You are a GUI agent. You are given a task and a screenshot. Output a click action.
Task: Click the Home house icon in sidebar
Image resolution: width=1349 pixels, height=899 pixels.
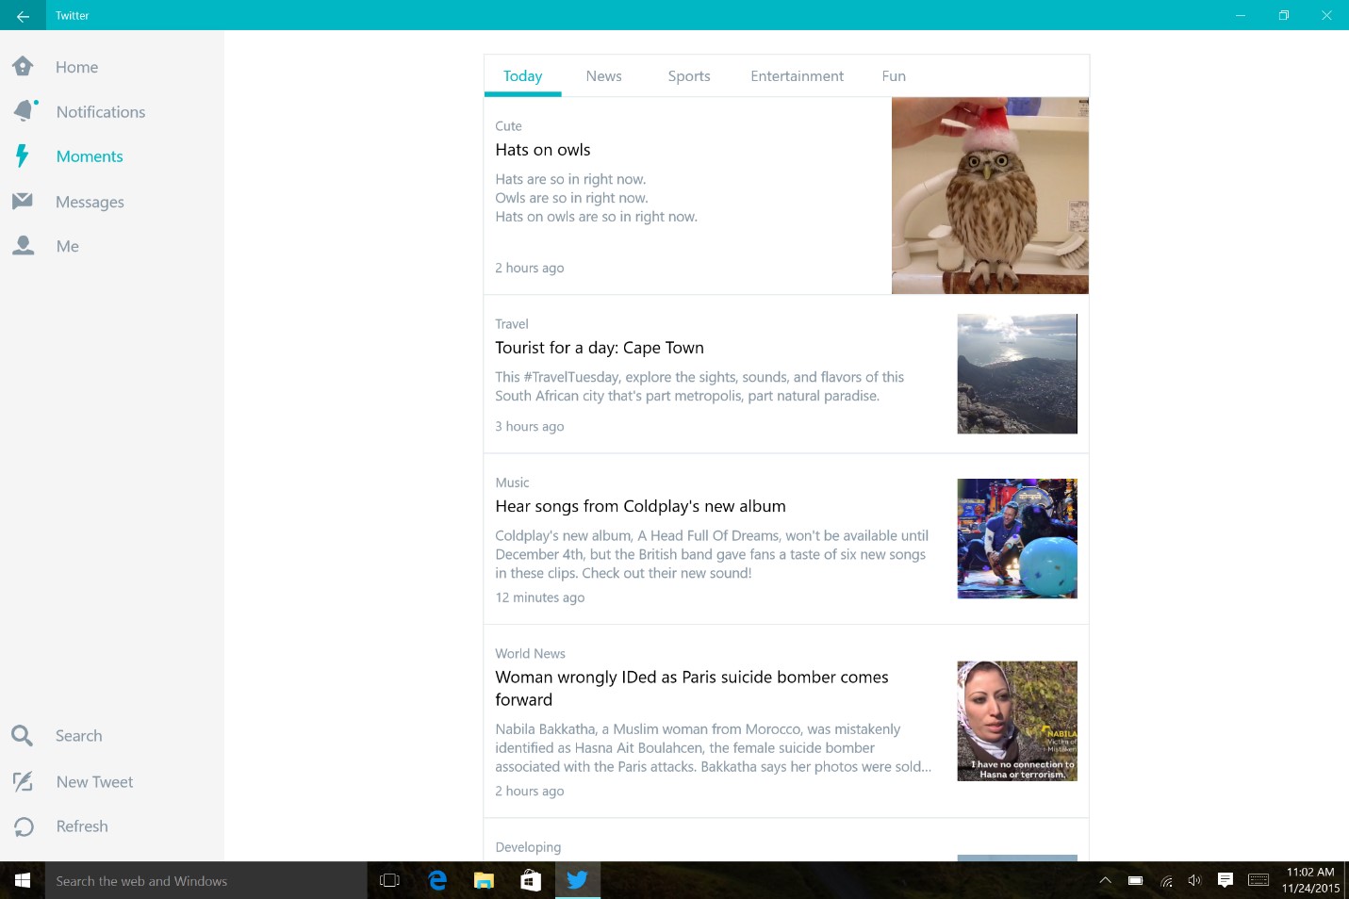point(23,67)
